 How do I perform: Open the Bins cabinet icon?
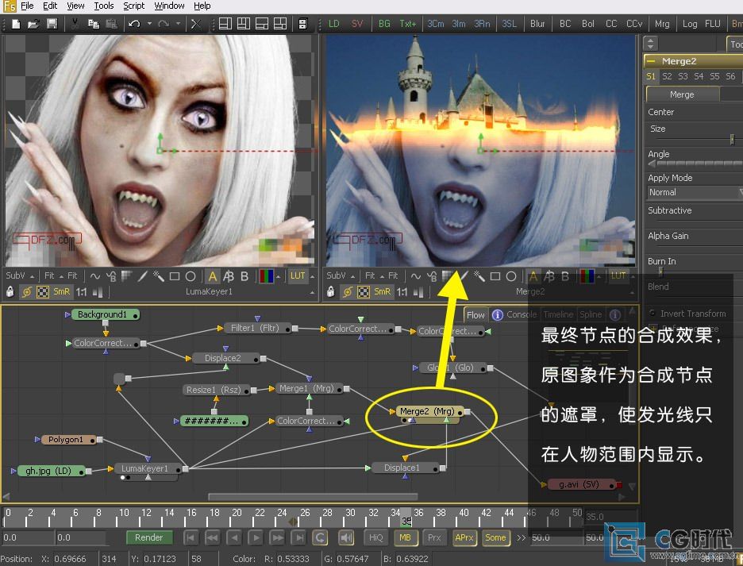click(303, 24)
